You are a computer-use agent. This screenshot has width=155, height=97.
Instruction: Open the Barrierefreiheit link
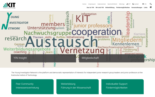pos(112,4)
